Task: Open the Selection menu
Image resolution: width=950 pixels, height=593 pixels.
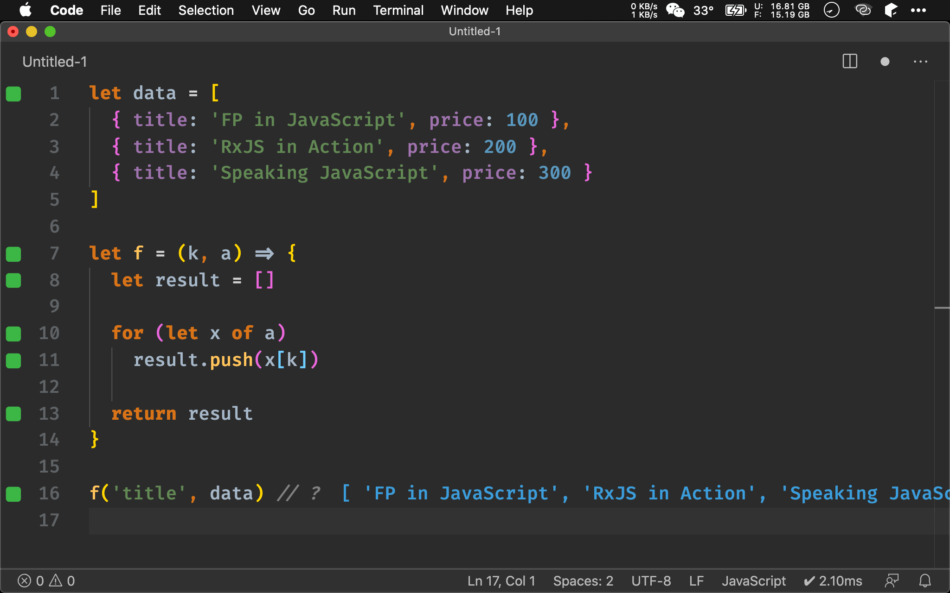Action: [x=206, y=10]
